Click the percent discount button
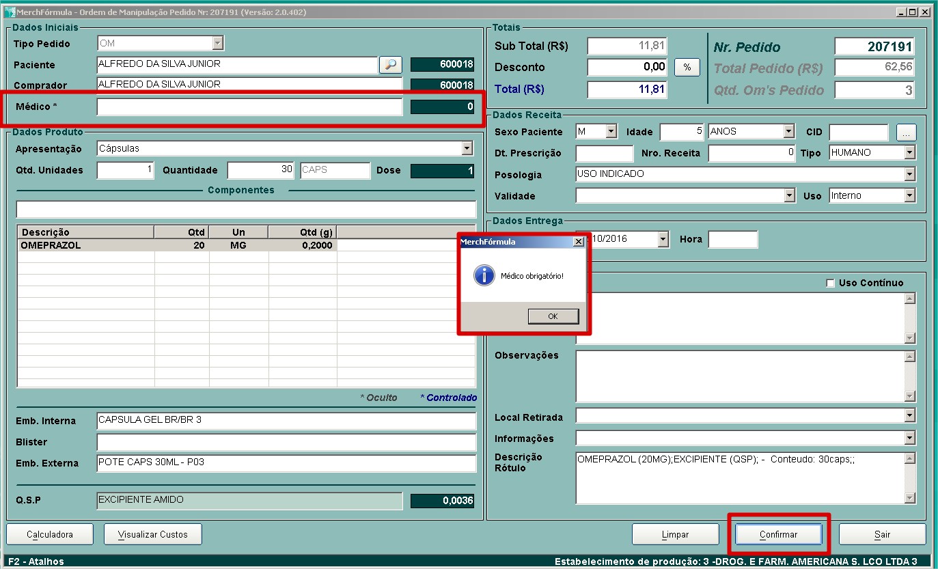 (687, 68)
